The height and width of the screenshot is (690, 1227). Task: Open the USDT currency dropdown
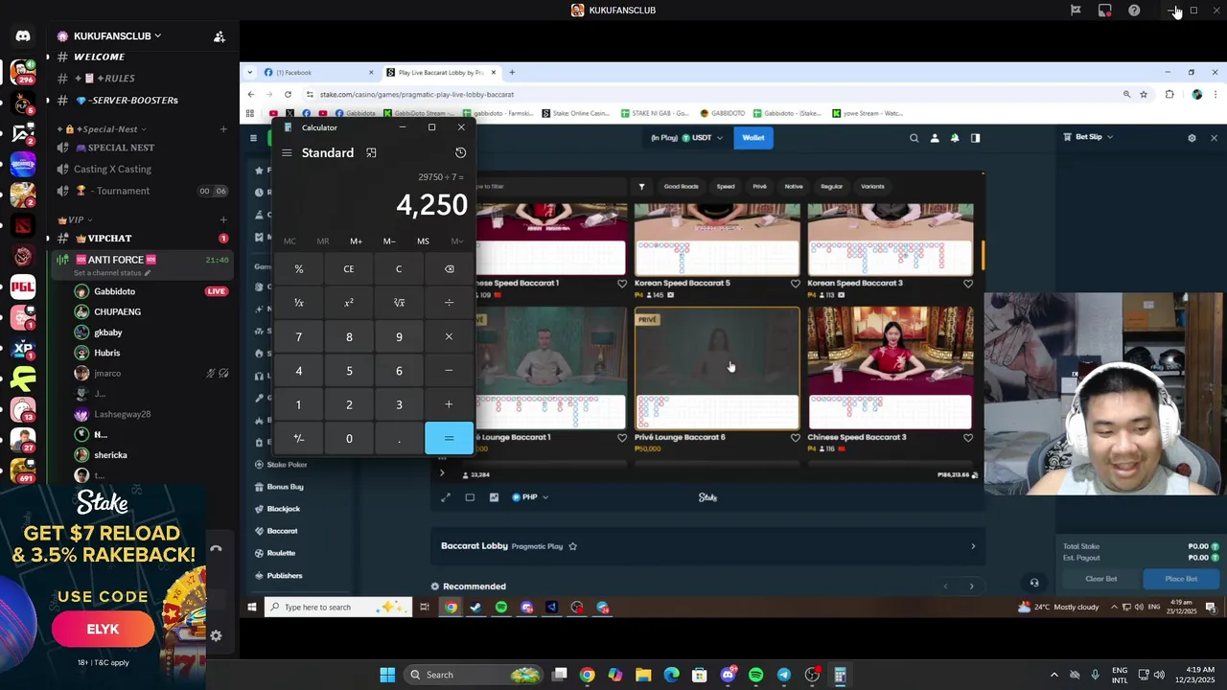686,138
